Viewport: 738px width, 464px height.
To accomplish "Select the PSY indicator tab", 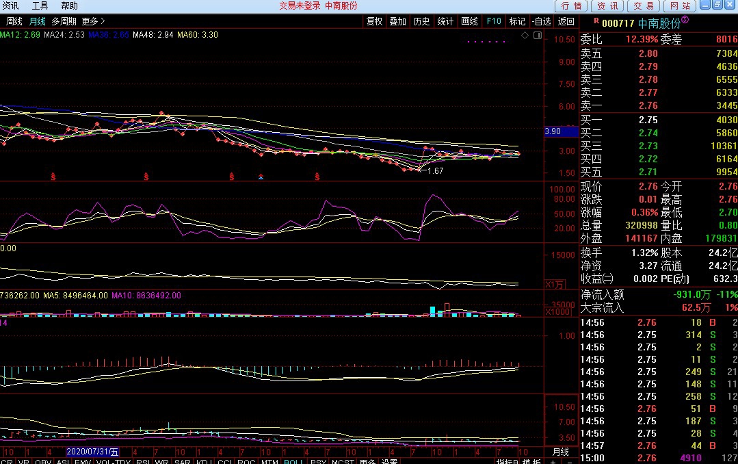I will (x=318, y=461).
